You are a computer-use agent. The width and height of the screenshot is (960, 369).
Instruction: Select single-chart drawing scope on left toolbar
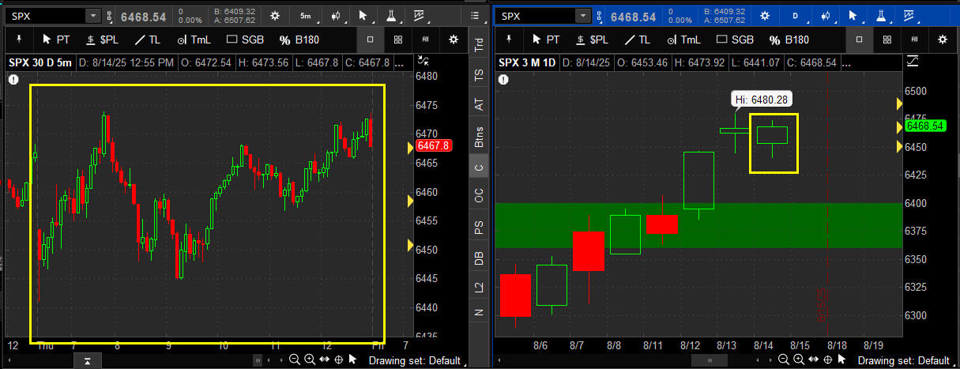coord(371,39)
